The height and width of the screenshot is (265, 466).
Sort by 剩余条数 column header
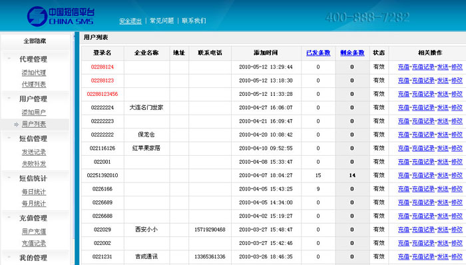pos(352,53)
